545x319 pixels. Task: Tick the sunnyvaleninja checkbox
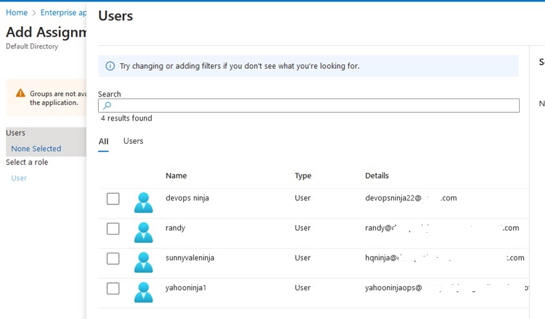point(113,258)
